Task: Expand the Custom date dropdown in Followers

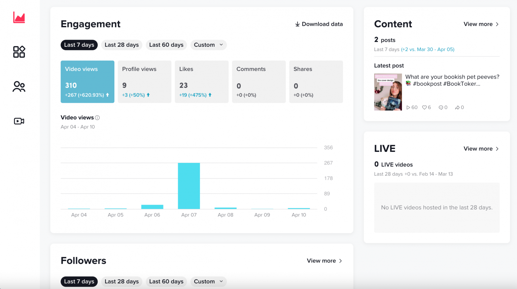Action: [x=208, y=282]
